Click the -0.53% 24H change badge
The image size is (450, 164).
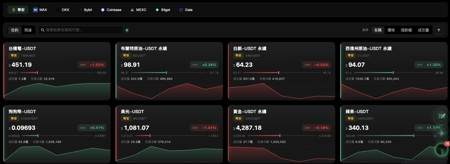[316, 65]
